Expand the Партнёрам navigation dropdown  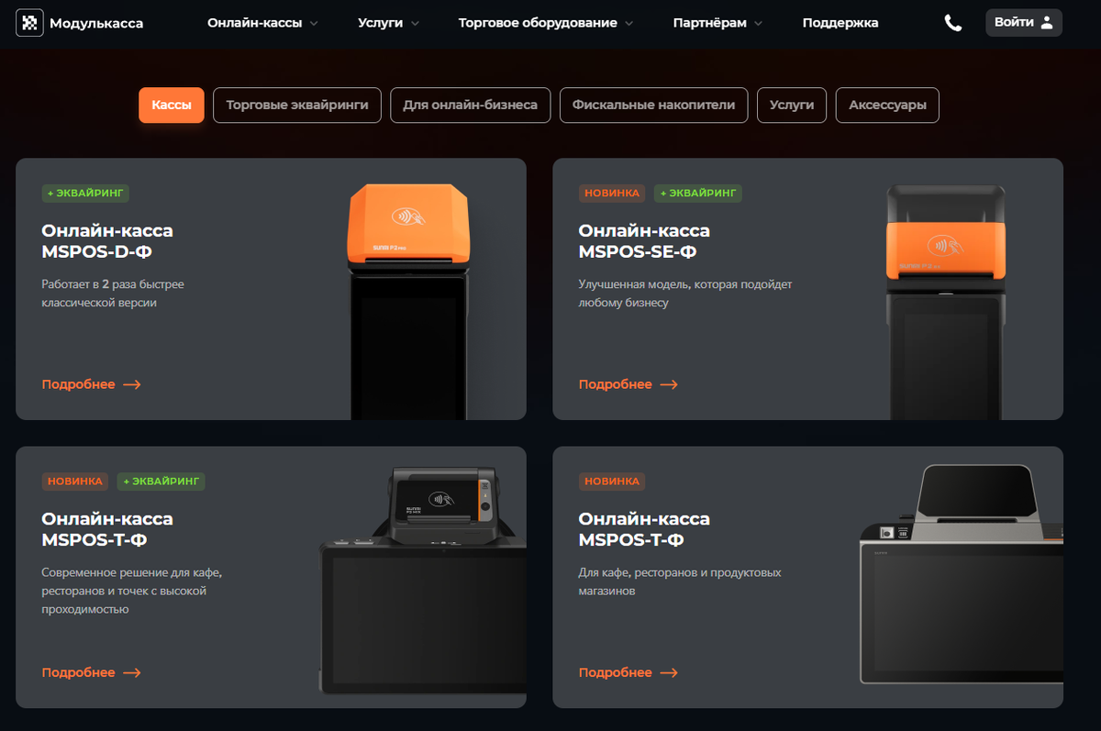[717, 23]
